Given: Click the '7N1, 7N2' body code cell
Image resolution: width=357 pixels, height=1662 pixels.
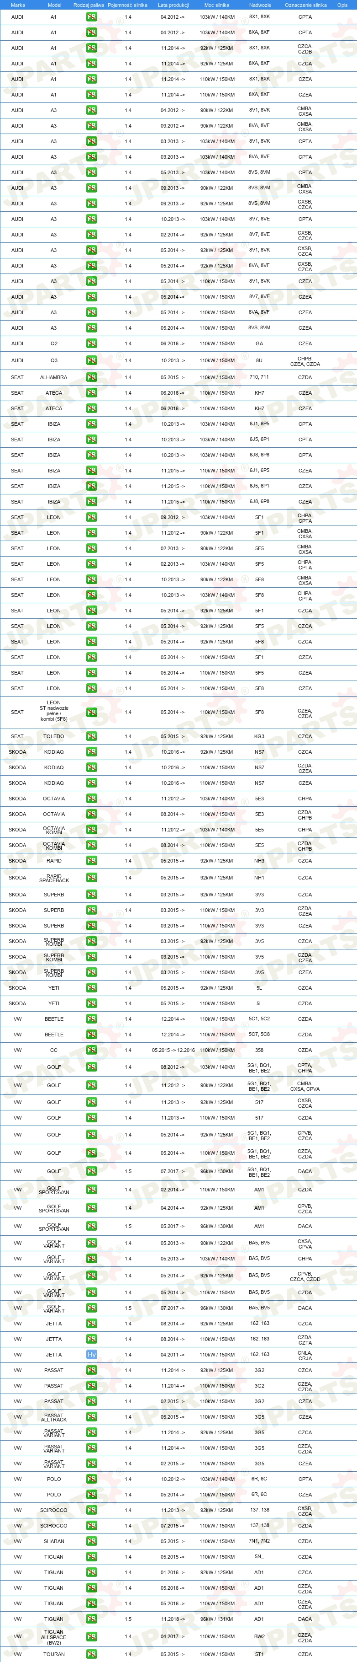Looking at the screenshot, I should point(259,1541).
